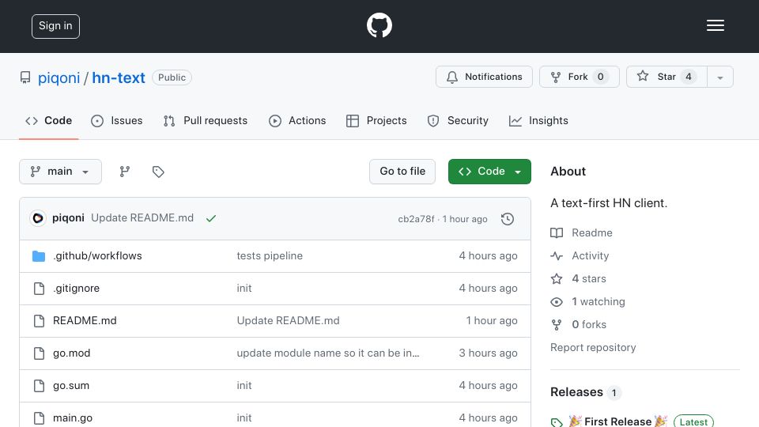
Task: Click the book icon beside Readme
Action: (x=557, y=232)
